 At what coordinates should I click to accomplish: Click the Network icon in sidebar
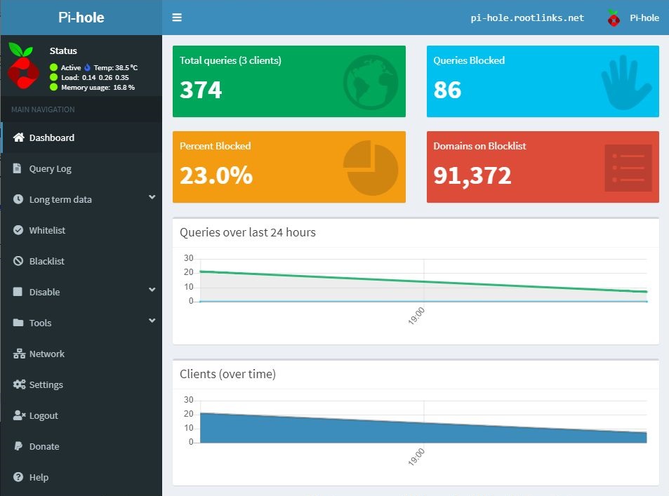coord(19,354)
